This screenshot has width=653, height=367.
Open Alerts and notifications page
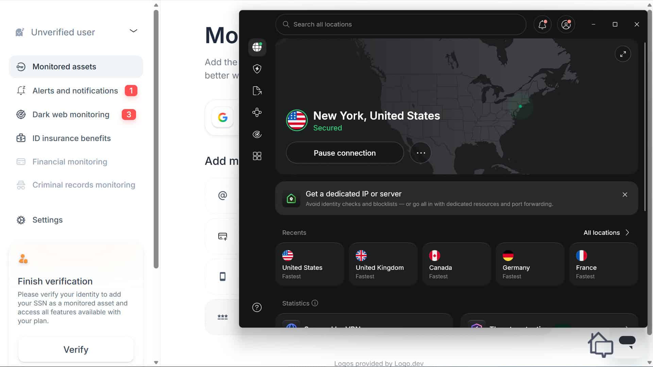pos(76,91)
